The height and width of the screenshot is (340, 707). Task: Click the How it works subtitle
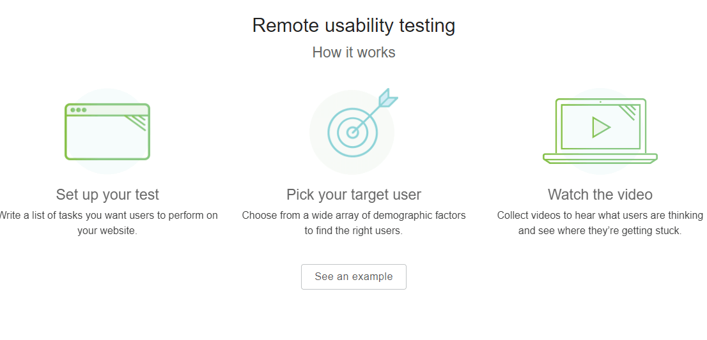(353, 52)
